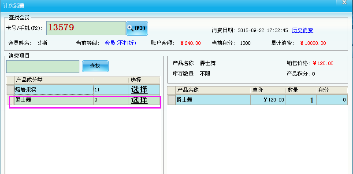
Task: Click the sale price ￥120.00 in details
Action: pyautogui.click(x=323, y=63)
